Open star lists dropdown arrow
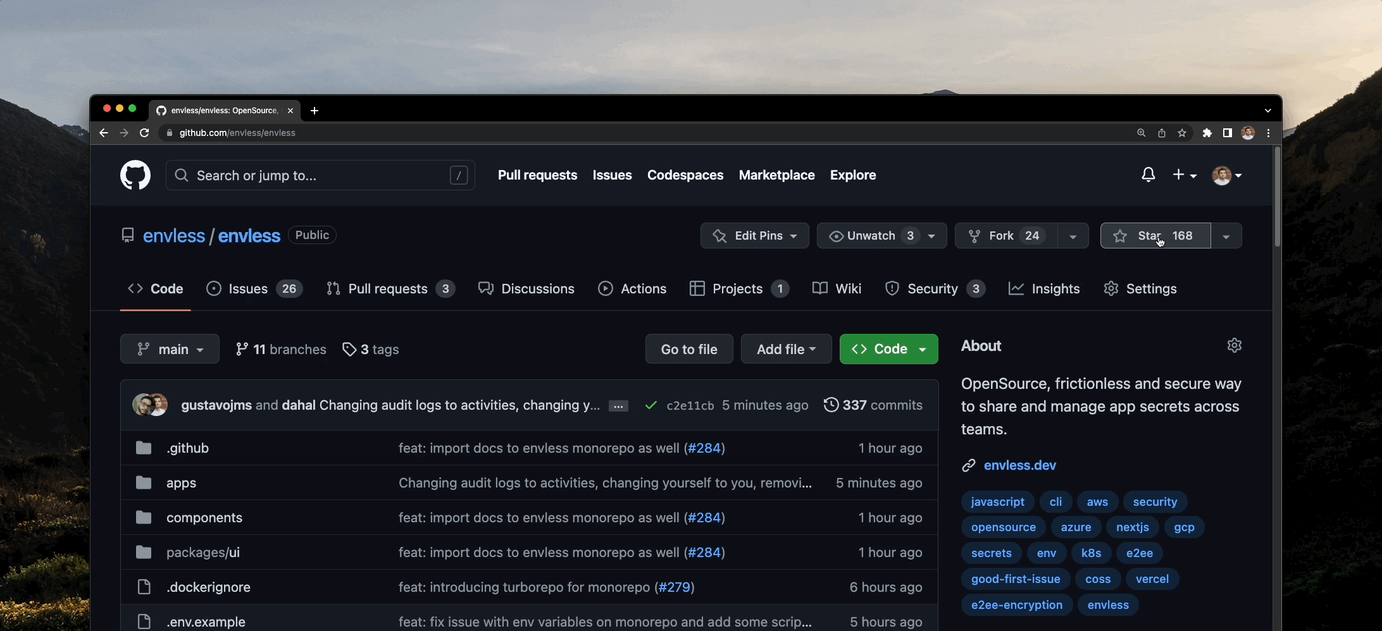The height and width of the screenshot is (631, 1382). coord(1226,236)
